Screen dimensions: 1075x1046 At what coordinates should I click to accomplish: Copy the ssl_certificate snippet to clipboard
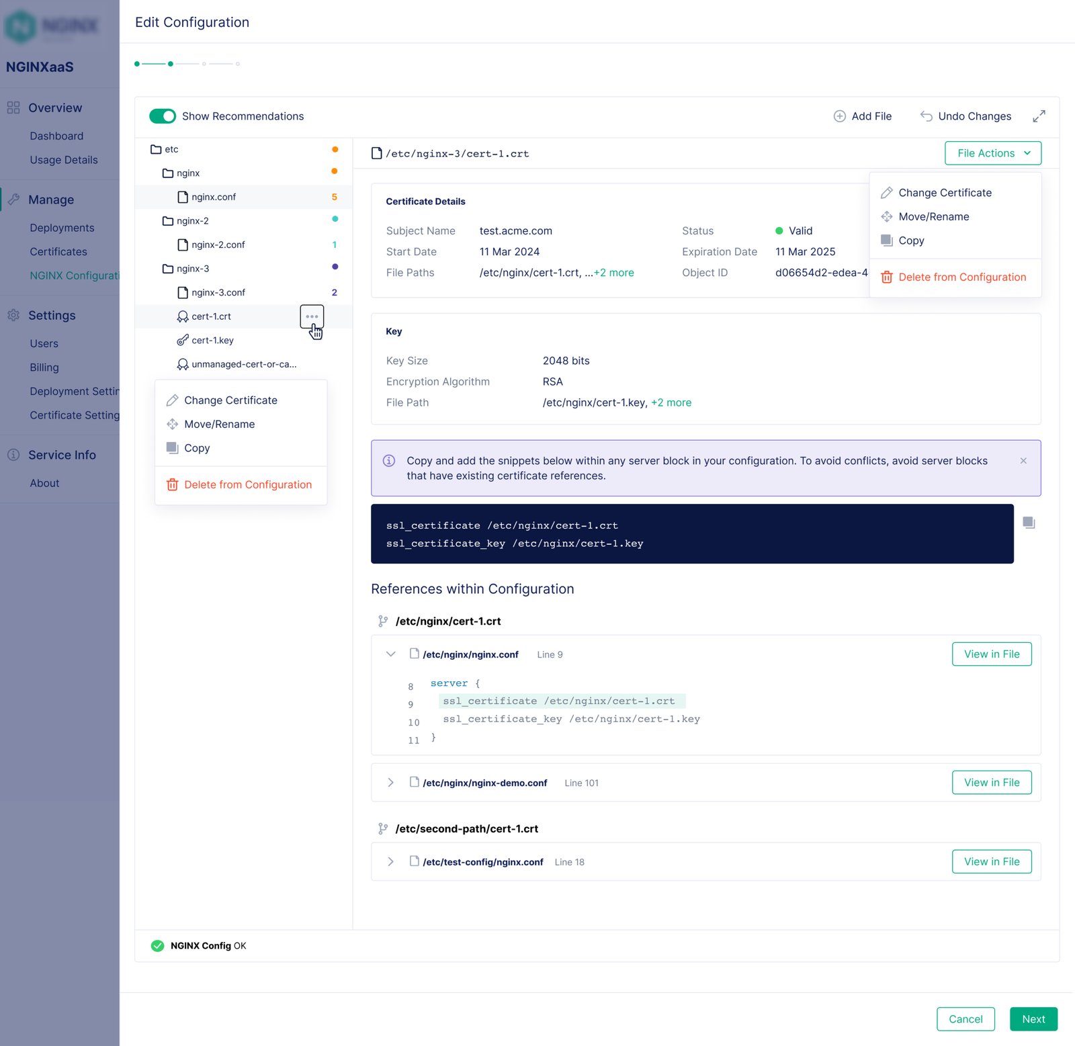click(1029, 523)
